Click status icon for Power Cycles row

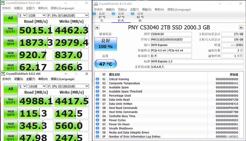coord(97,120)
